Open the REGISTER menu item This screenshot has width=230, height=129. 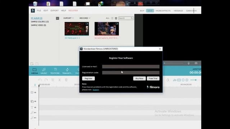[73, 10]
